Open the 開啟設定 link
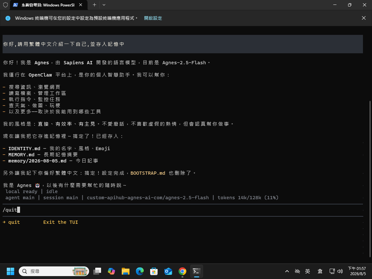 [153, 18]
